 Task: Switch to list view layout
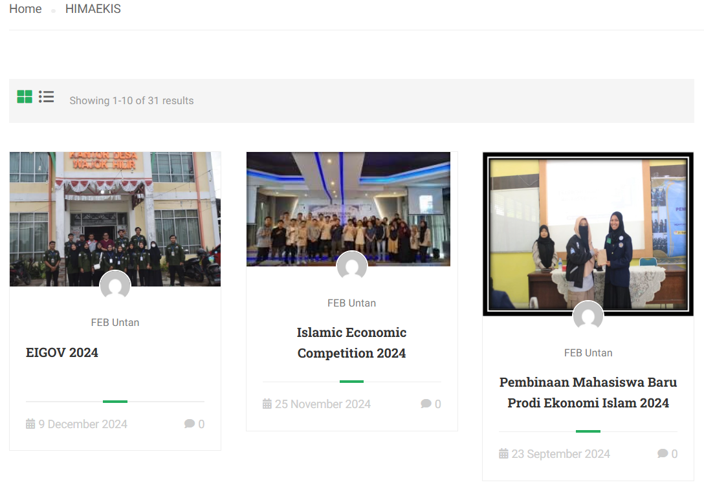(46, 97)
